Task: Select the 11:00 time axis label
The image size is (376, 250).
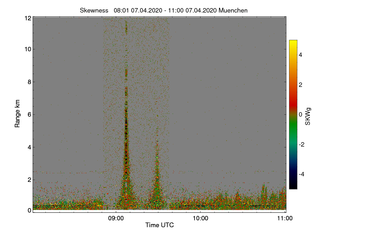Action: coord(285,218)
